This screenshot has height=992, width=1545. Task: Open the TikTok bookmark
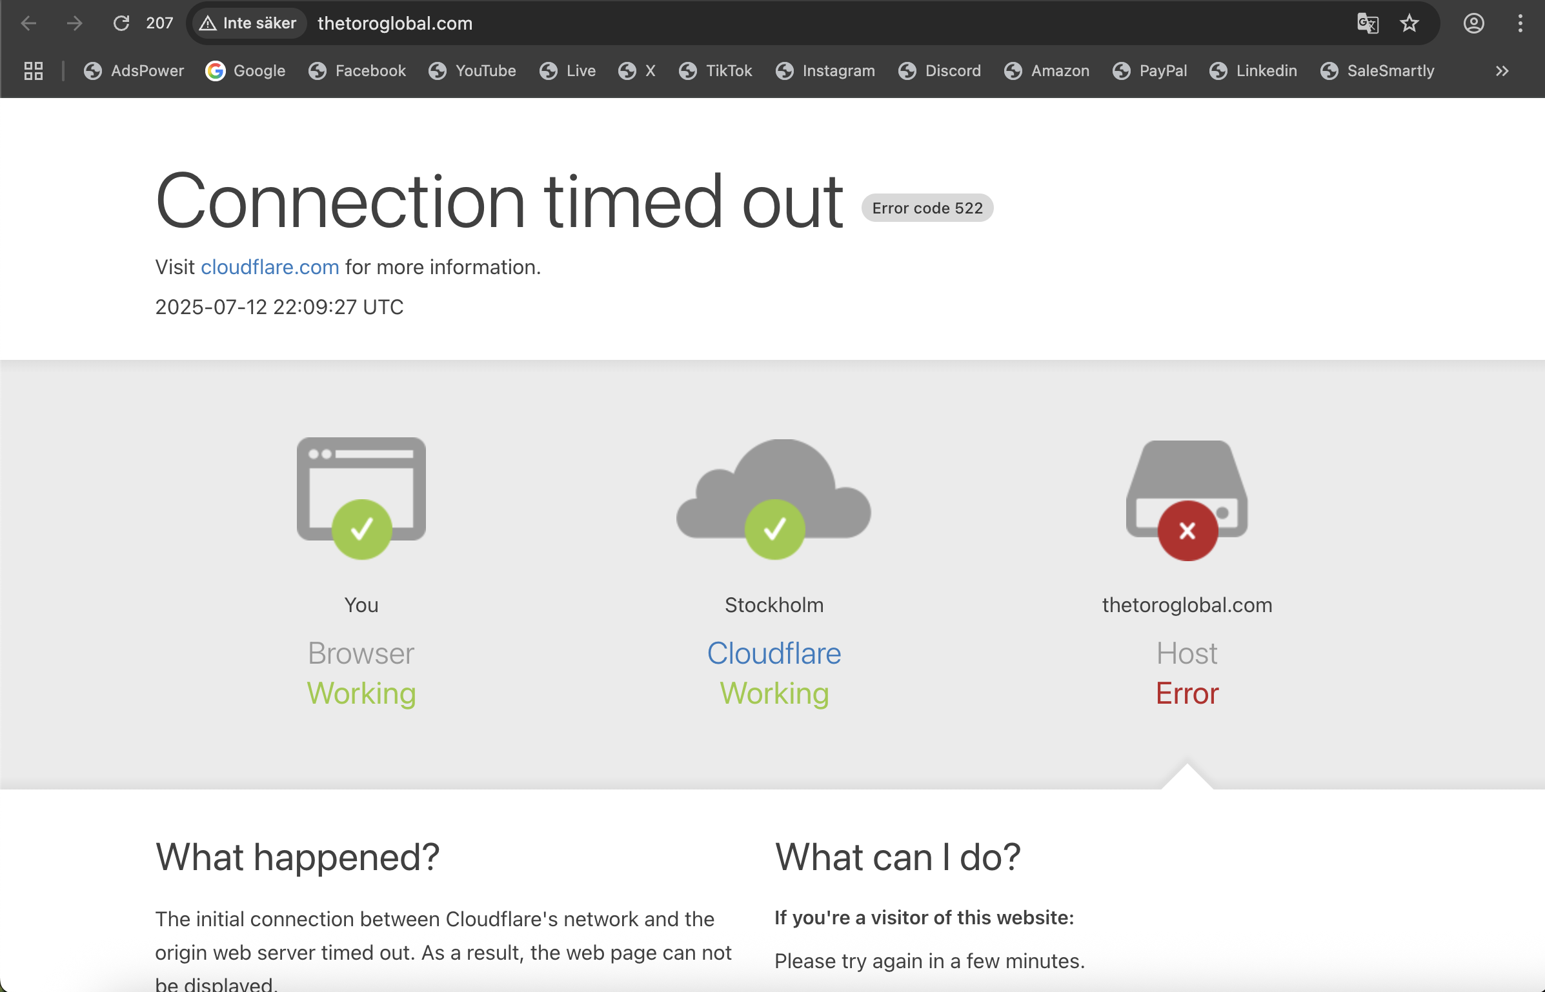click(x=716, y=71)
